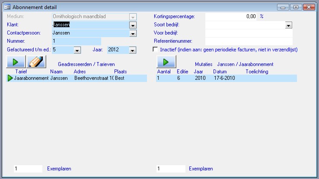Click the green arrow button above Tarief list
The width and height of the screenshot is (319, 179).
[16, 63]
